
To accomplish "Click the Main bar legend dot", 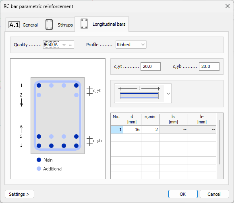I will click(x=39, y=160).
